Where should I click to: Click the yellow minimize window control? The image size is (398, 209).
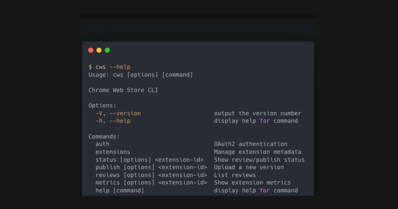99,50
